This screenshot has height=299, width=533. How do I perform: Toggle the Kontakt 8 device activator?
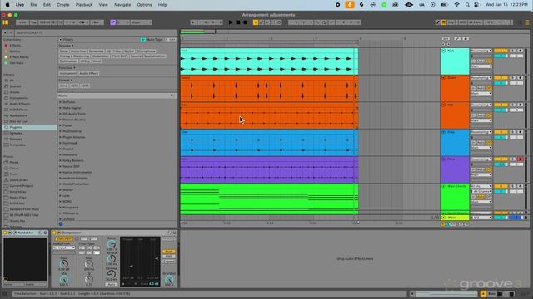click(x=5, y=233)
